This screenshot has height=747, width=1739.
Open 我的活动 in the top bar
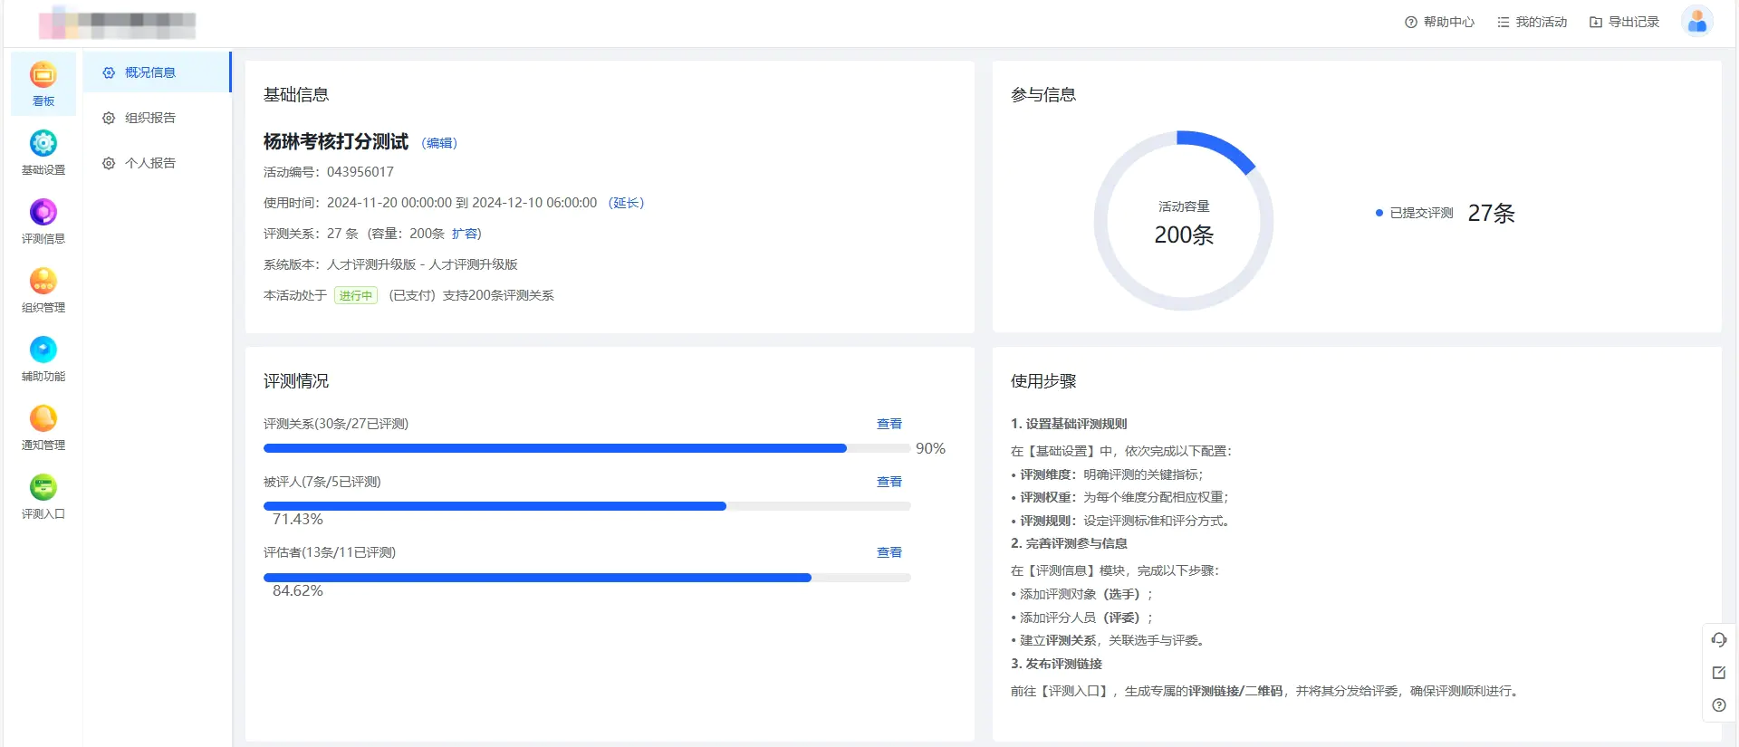click(x=1532, y=22)
